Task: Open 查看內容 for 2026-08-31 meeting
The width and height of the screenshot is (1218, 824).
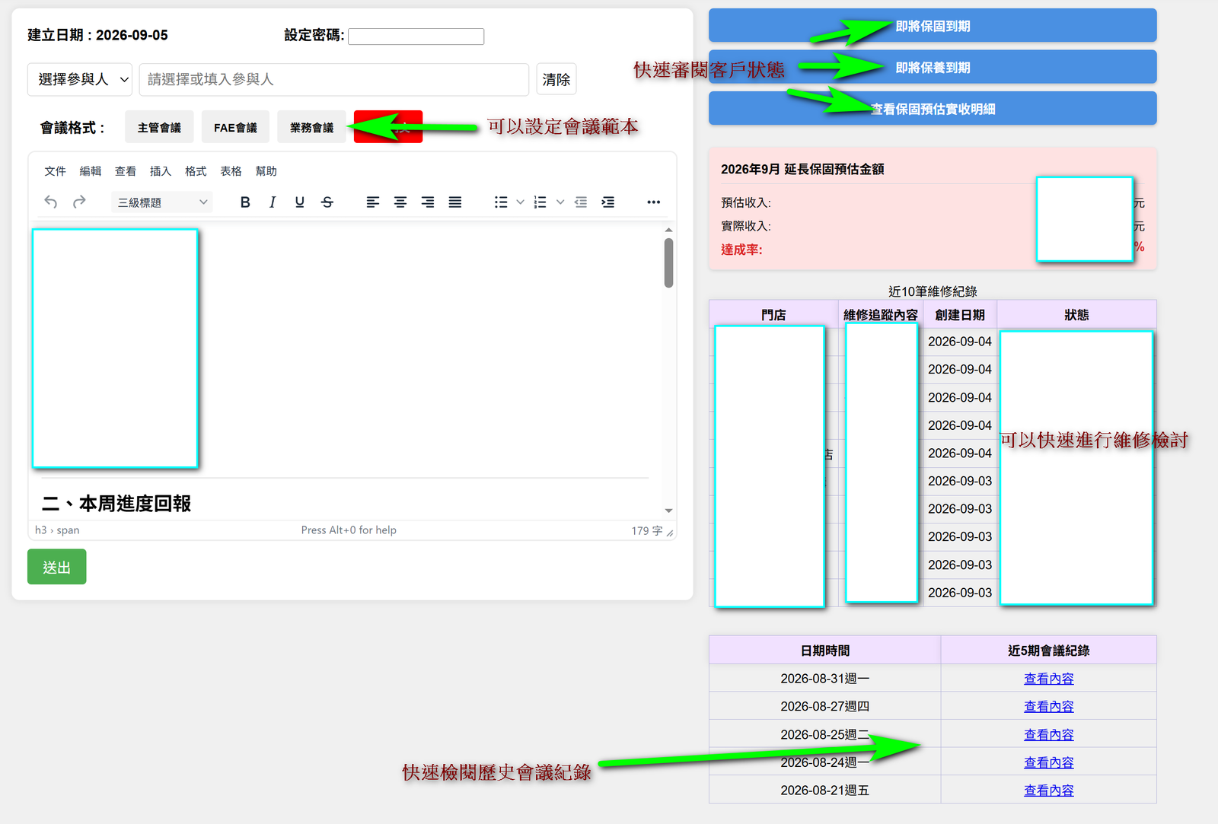Action: pos(1048,679)
